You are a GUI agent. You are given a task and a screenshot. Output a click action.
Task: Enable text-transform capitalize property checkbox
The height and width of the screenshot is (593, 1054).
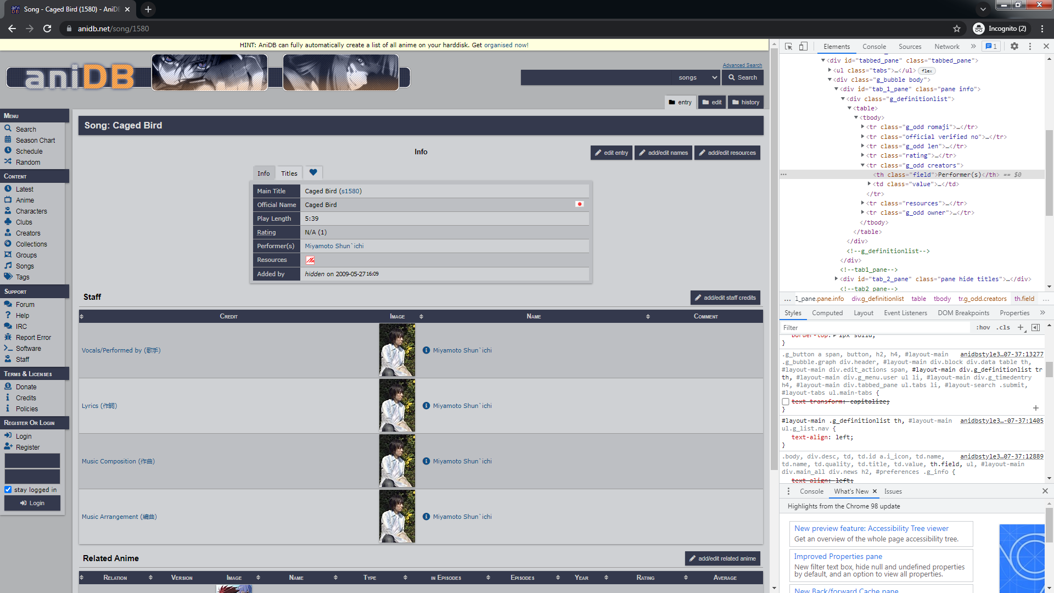coord(786,402)
